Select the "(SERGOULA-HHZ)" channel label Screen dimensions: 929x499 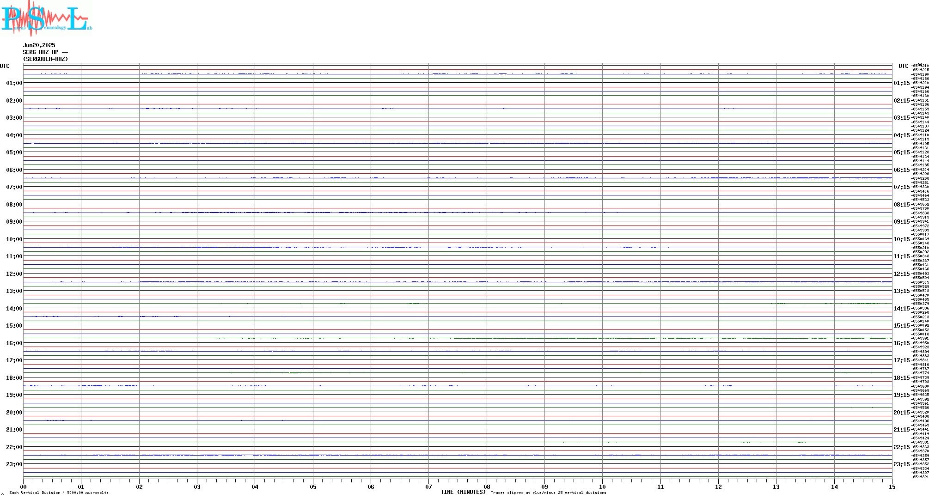pos(46,59)
